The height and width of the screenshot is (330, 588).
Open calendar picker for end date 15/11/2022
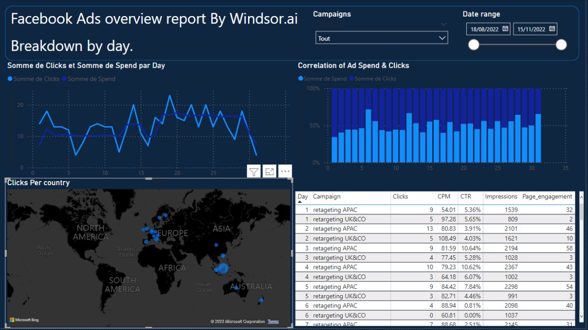[552, 29]
